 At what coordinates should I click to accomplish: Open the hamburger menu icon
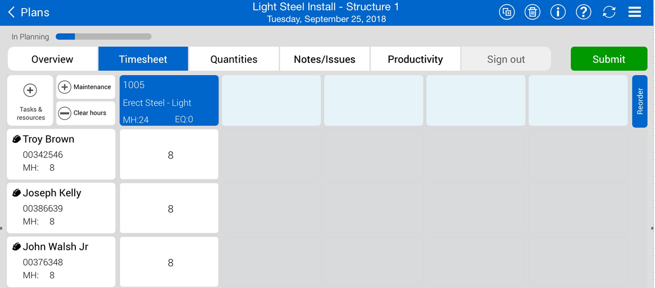click(635, 12)
